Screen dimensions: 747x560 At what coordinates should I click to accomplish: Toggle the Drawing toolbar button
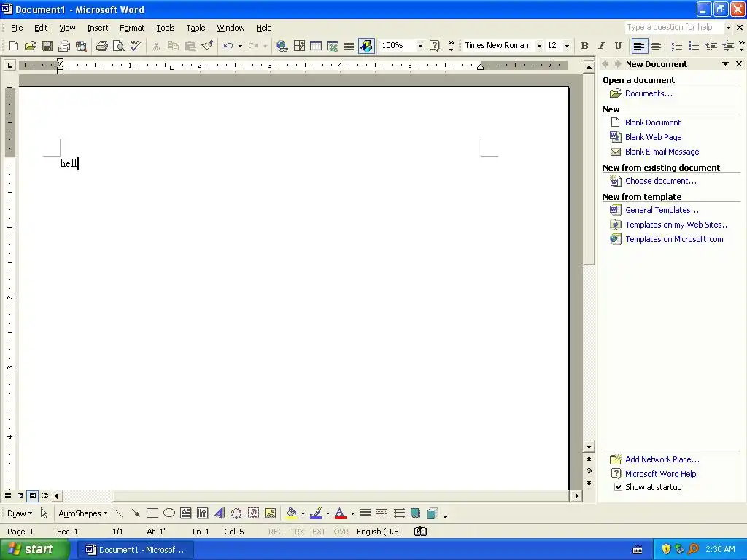coord(366,46)
